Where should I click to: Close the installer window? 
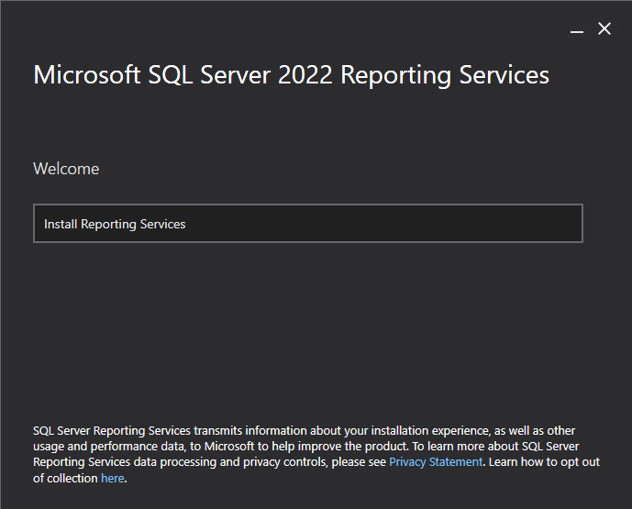(604, 28)
